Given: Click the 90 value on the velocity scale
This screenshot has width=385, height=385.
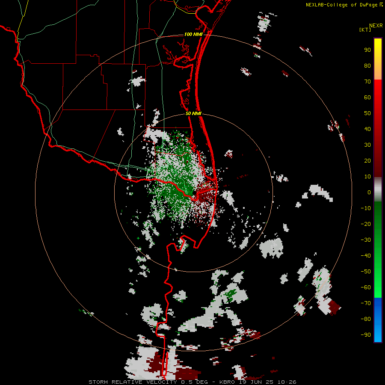Looking at the screenshot, I should (x=367, y=50).
